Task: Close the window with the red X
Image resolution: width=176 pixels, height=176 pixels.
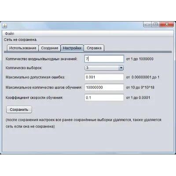Action: point(167,24)
